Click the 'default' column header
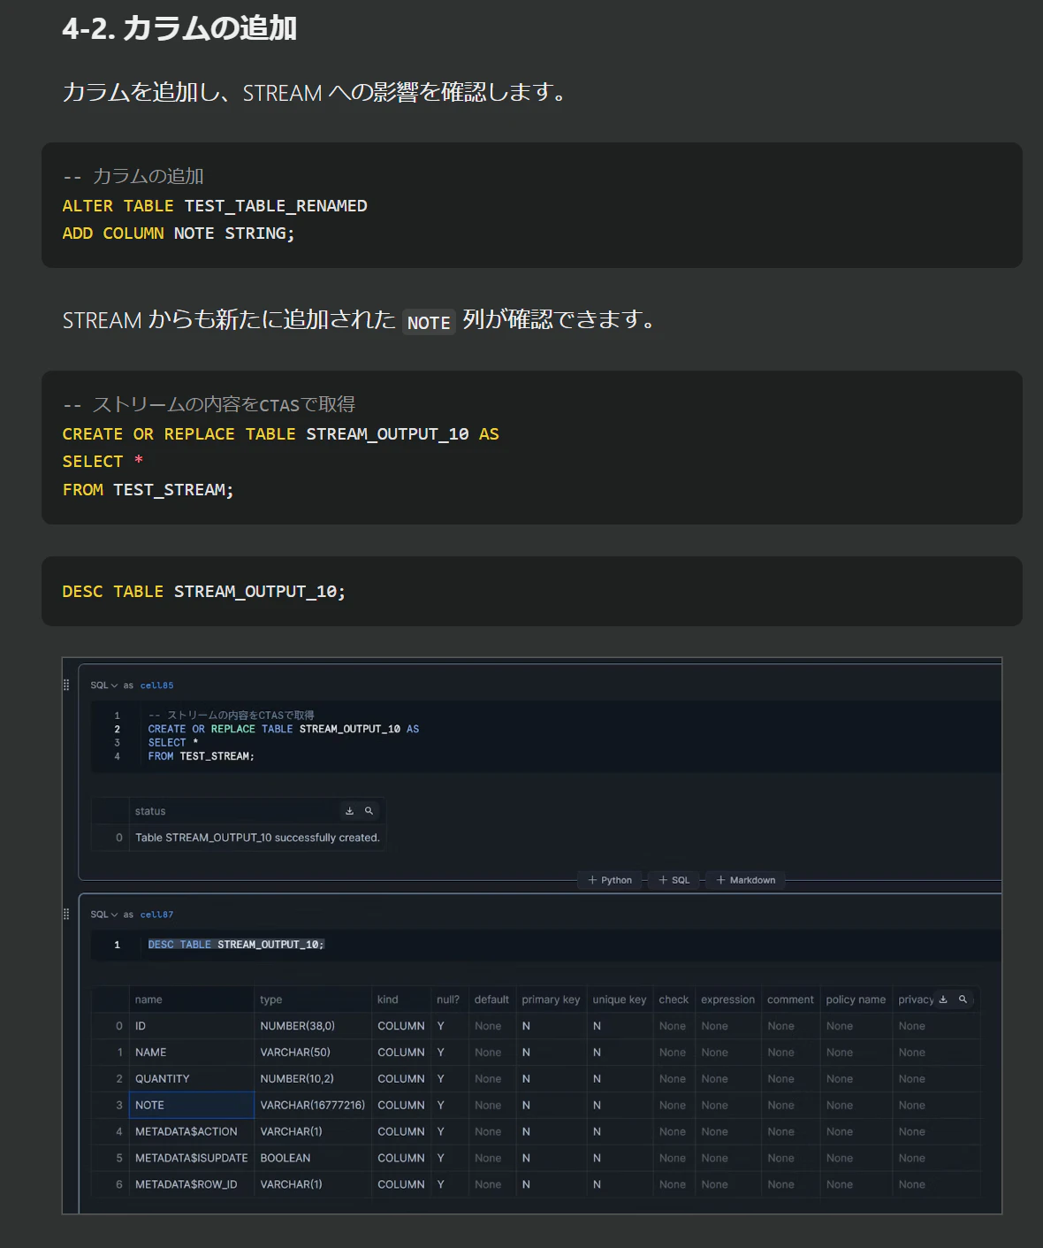Image resolution: width=1043 pixels, height=1248 pixels. click(491, 999)
